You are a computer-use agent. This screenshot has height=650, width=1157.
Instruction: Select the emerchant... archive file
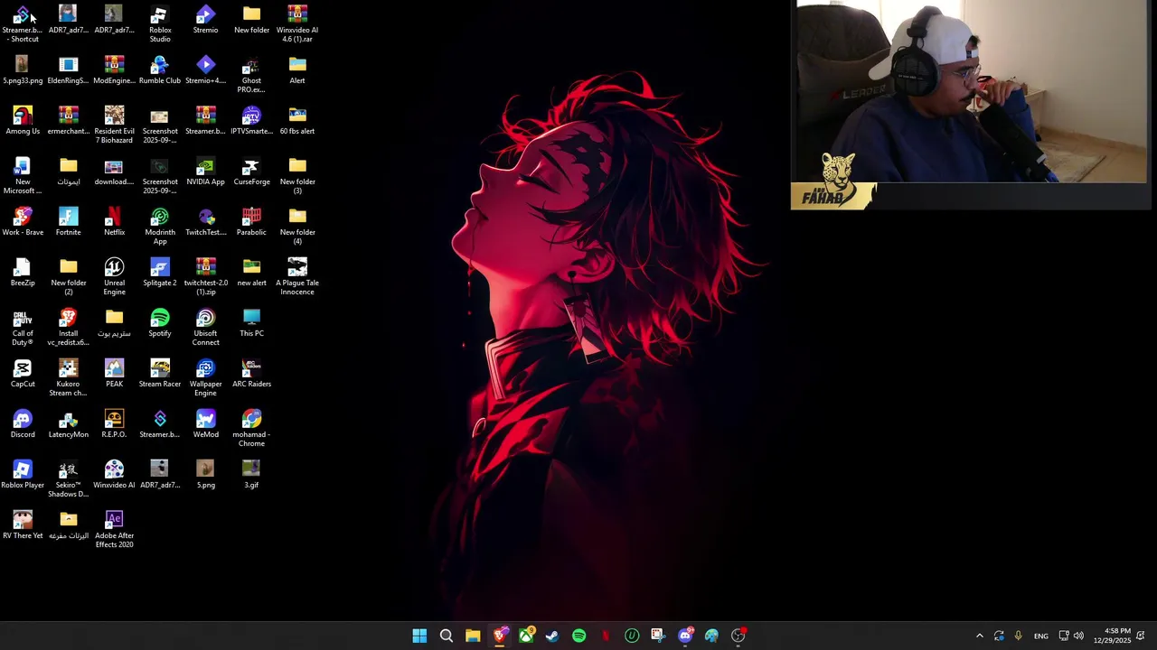click(68, 121)
